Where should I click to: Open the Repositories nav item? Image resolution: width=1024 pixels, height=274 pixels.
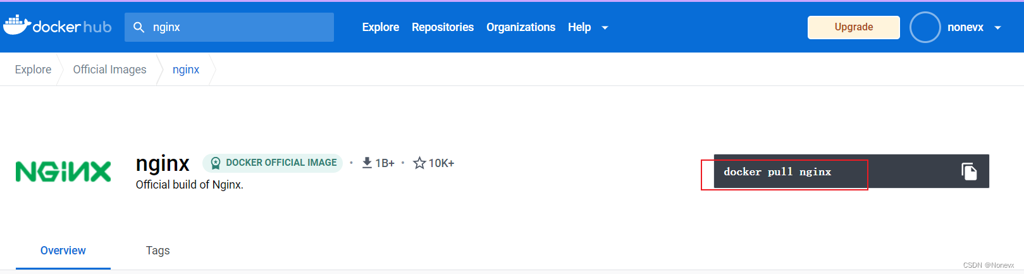coord(443,27)
